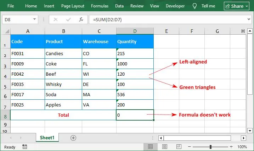The width and height of the screenshot is (254, 151).
Task: Select row 4 header
Action: [5, 74]
